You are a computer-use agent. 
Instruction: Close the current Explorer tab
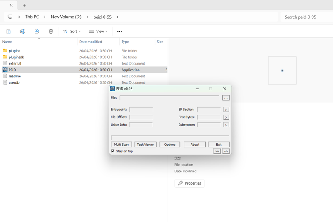[x=12, y=5]
